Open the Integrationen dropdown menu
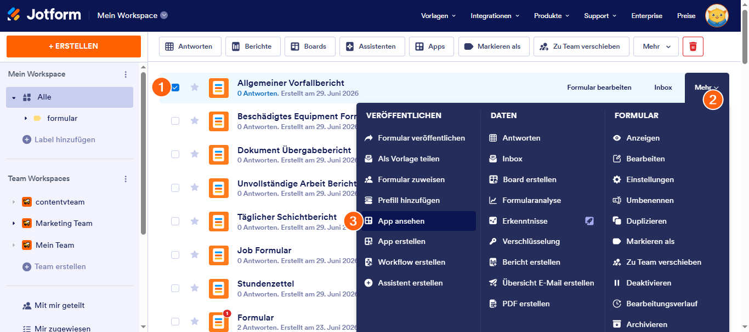 pos(495,16)
